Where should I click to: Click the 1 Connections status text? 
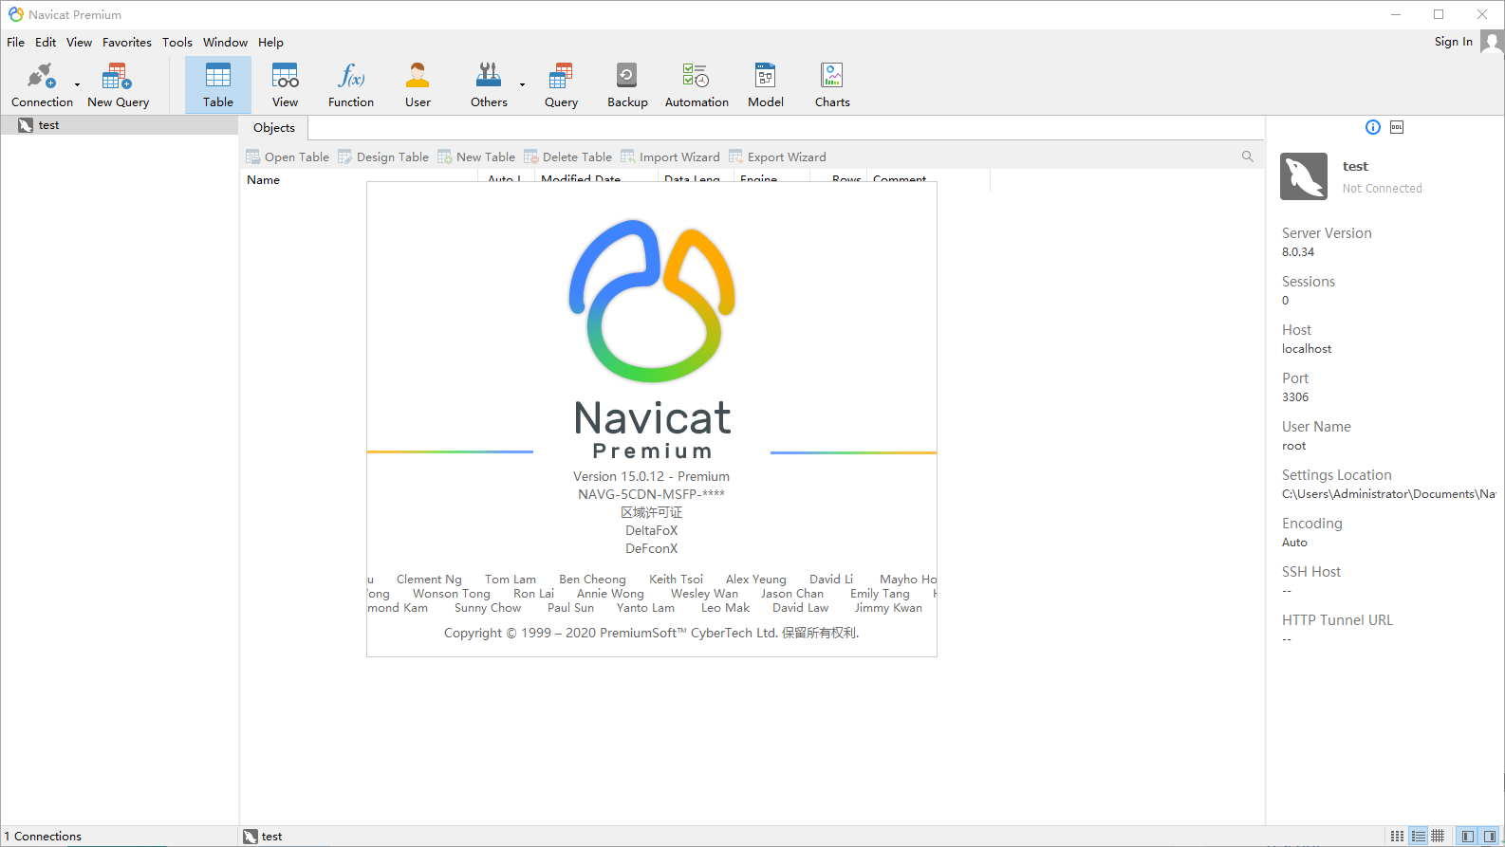click(x=44, y=836)
